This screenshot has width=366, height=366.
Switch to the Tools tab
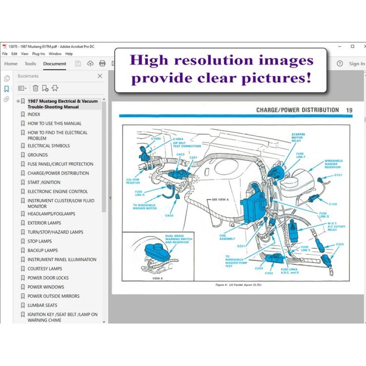point(30,63)
